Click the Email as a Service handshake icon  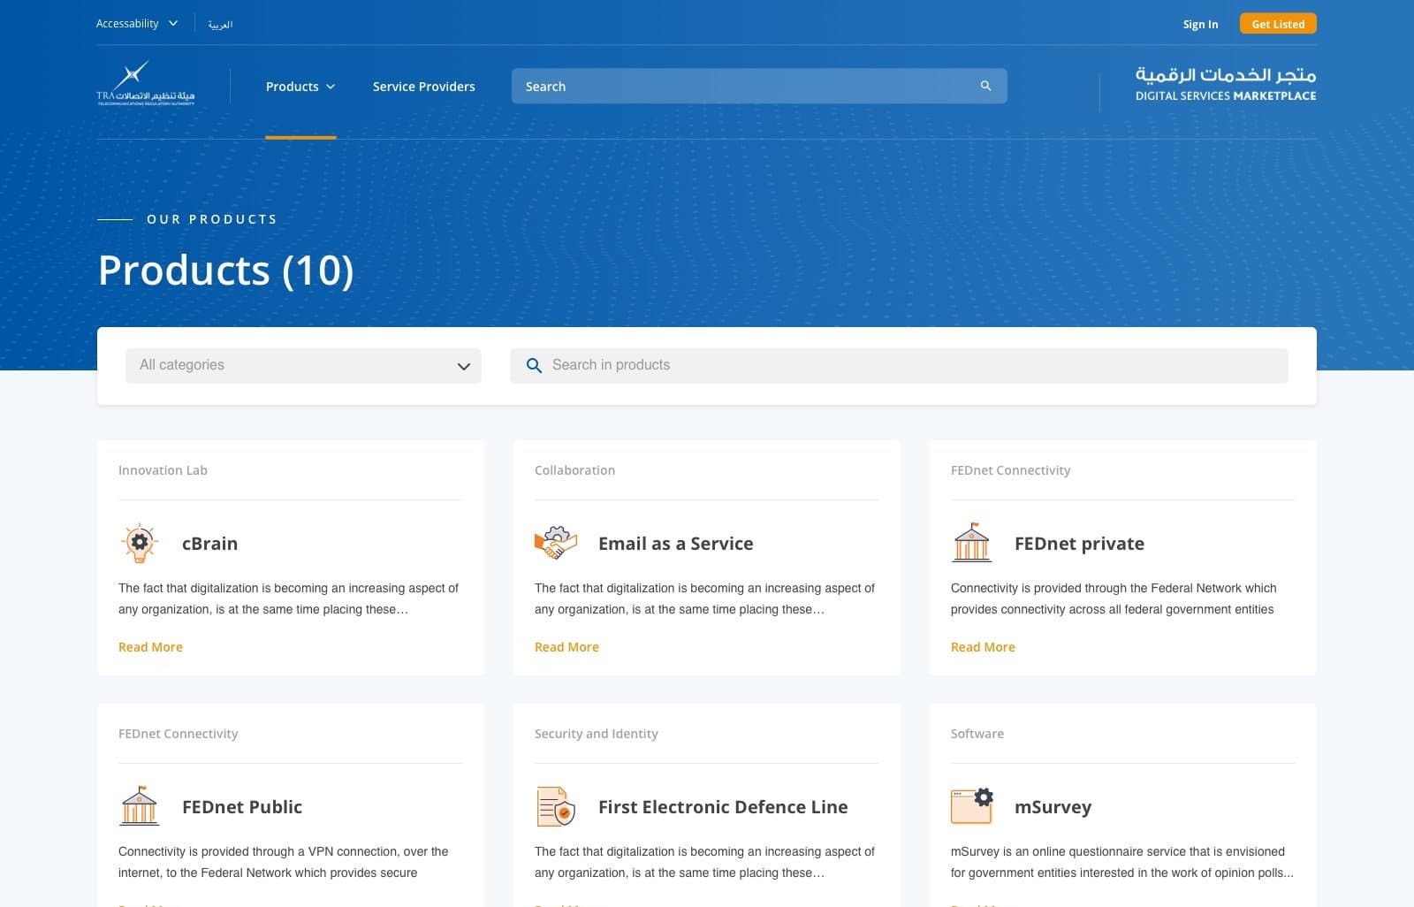[x=556, y=543]
